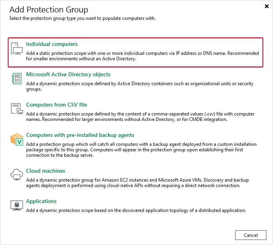Close the Add Protection Group dialog

[x=266, y=7]
